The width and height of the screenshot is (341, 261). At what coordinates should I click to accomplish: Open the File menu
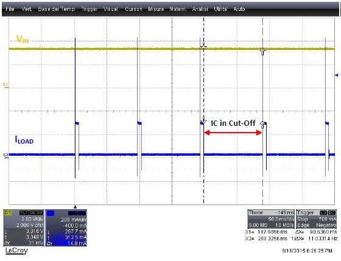click(x=10, y=9)
